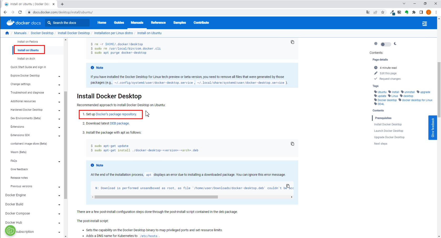Click Edit this page link
This screenshot has height=238, width=441.
click(388, 73)
